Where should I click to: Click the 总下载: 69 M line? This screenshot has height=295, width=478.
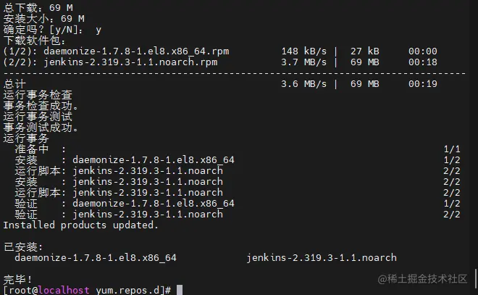click(x=38, y=8)
